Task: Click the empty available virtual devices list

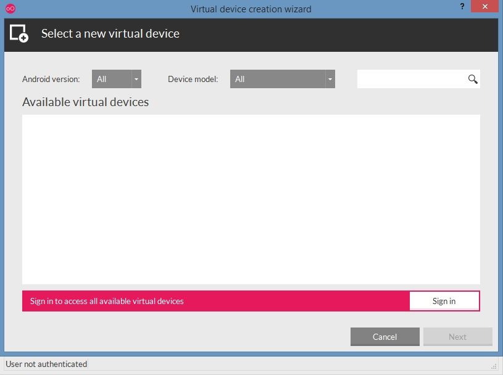Action: click(x=251, y=199)
